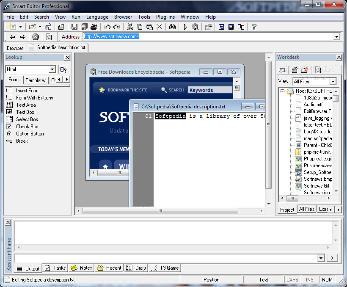Click the browser Back arrow
The image size is (347, 287).
(x=12, y=37)
